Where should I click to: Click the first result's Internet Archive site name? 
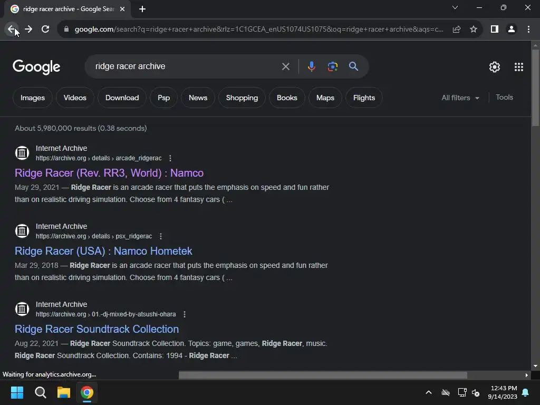(61, 148)
